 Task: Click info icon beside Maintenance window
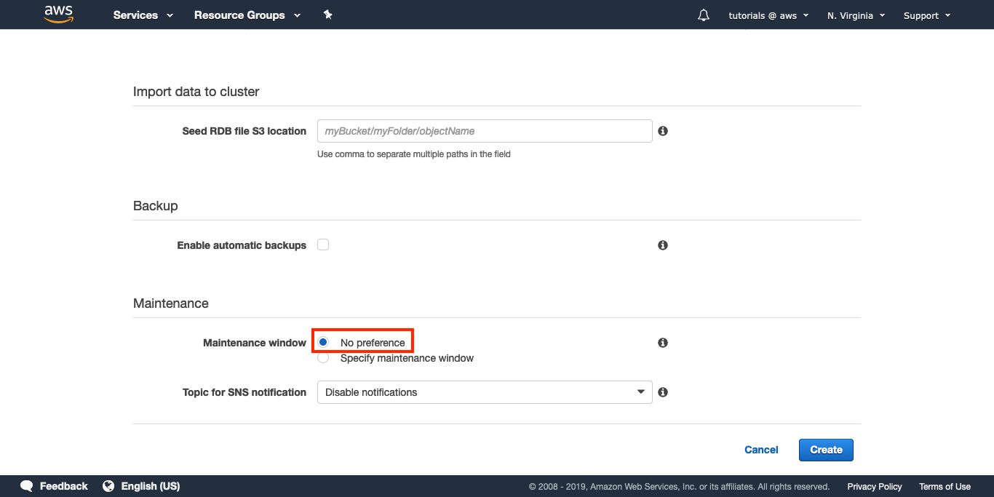tap(663, 343)
